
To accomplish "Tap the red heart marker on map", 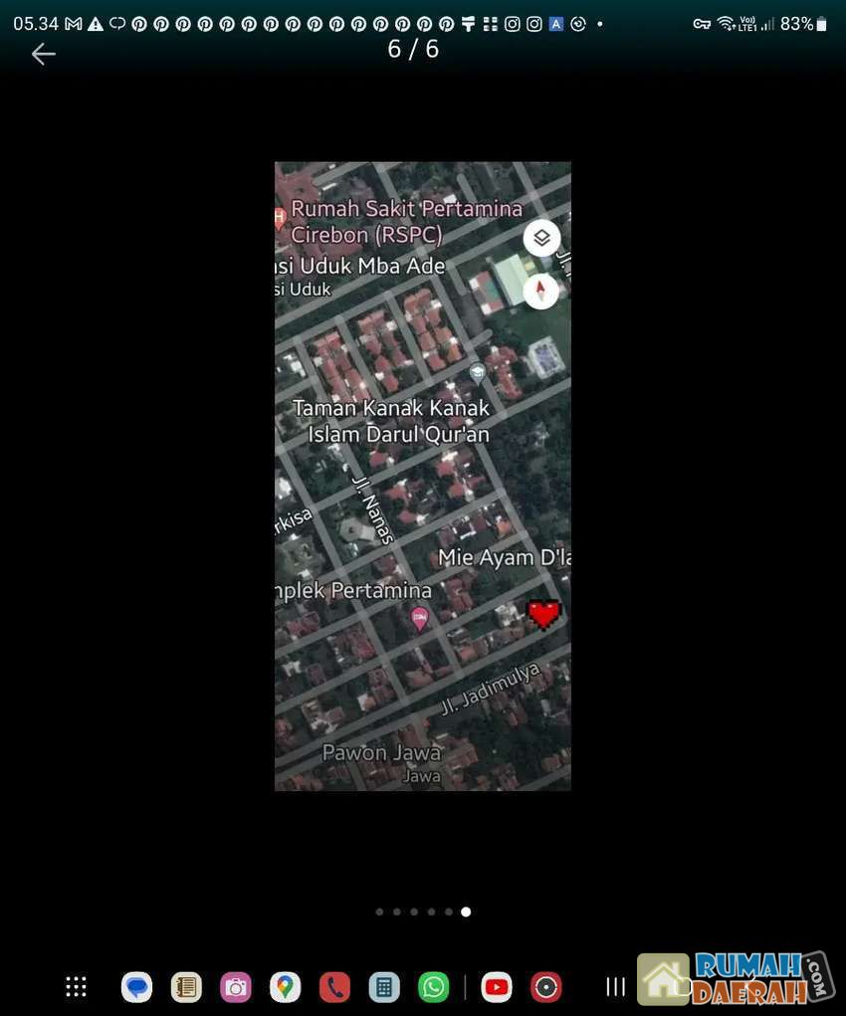I will pyautogui.click(x=543, y=614).
